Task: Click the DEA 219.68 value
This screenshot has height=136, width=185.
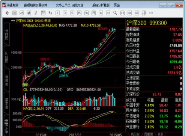Action: coord(77,109)
